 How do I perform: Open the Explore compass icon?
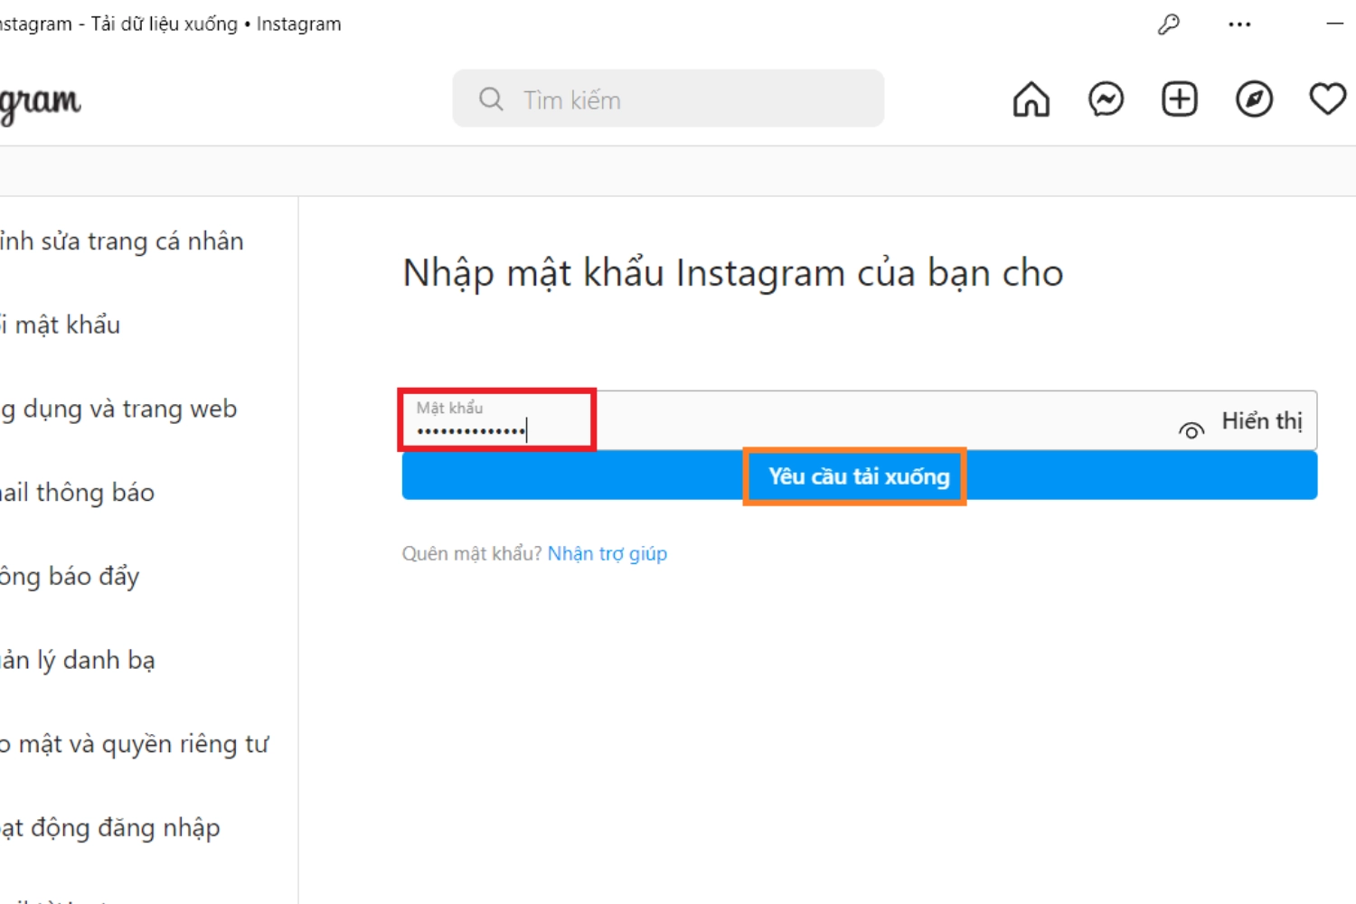click(1254, 99)
